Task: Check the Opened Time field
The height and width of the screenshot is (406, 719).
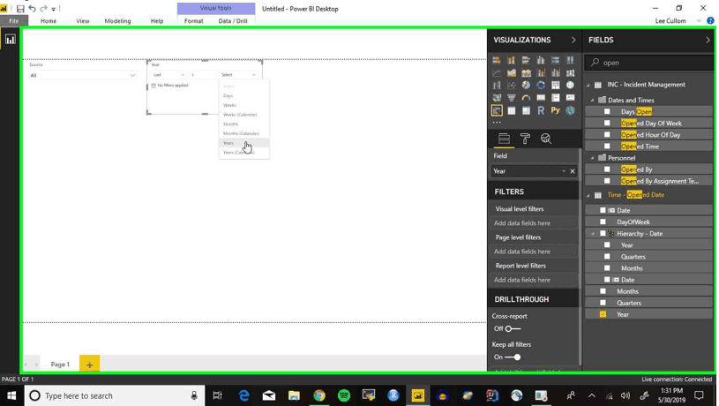Action: click(x=607, y=146)
